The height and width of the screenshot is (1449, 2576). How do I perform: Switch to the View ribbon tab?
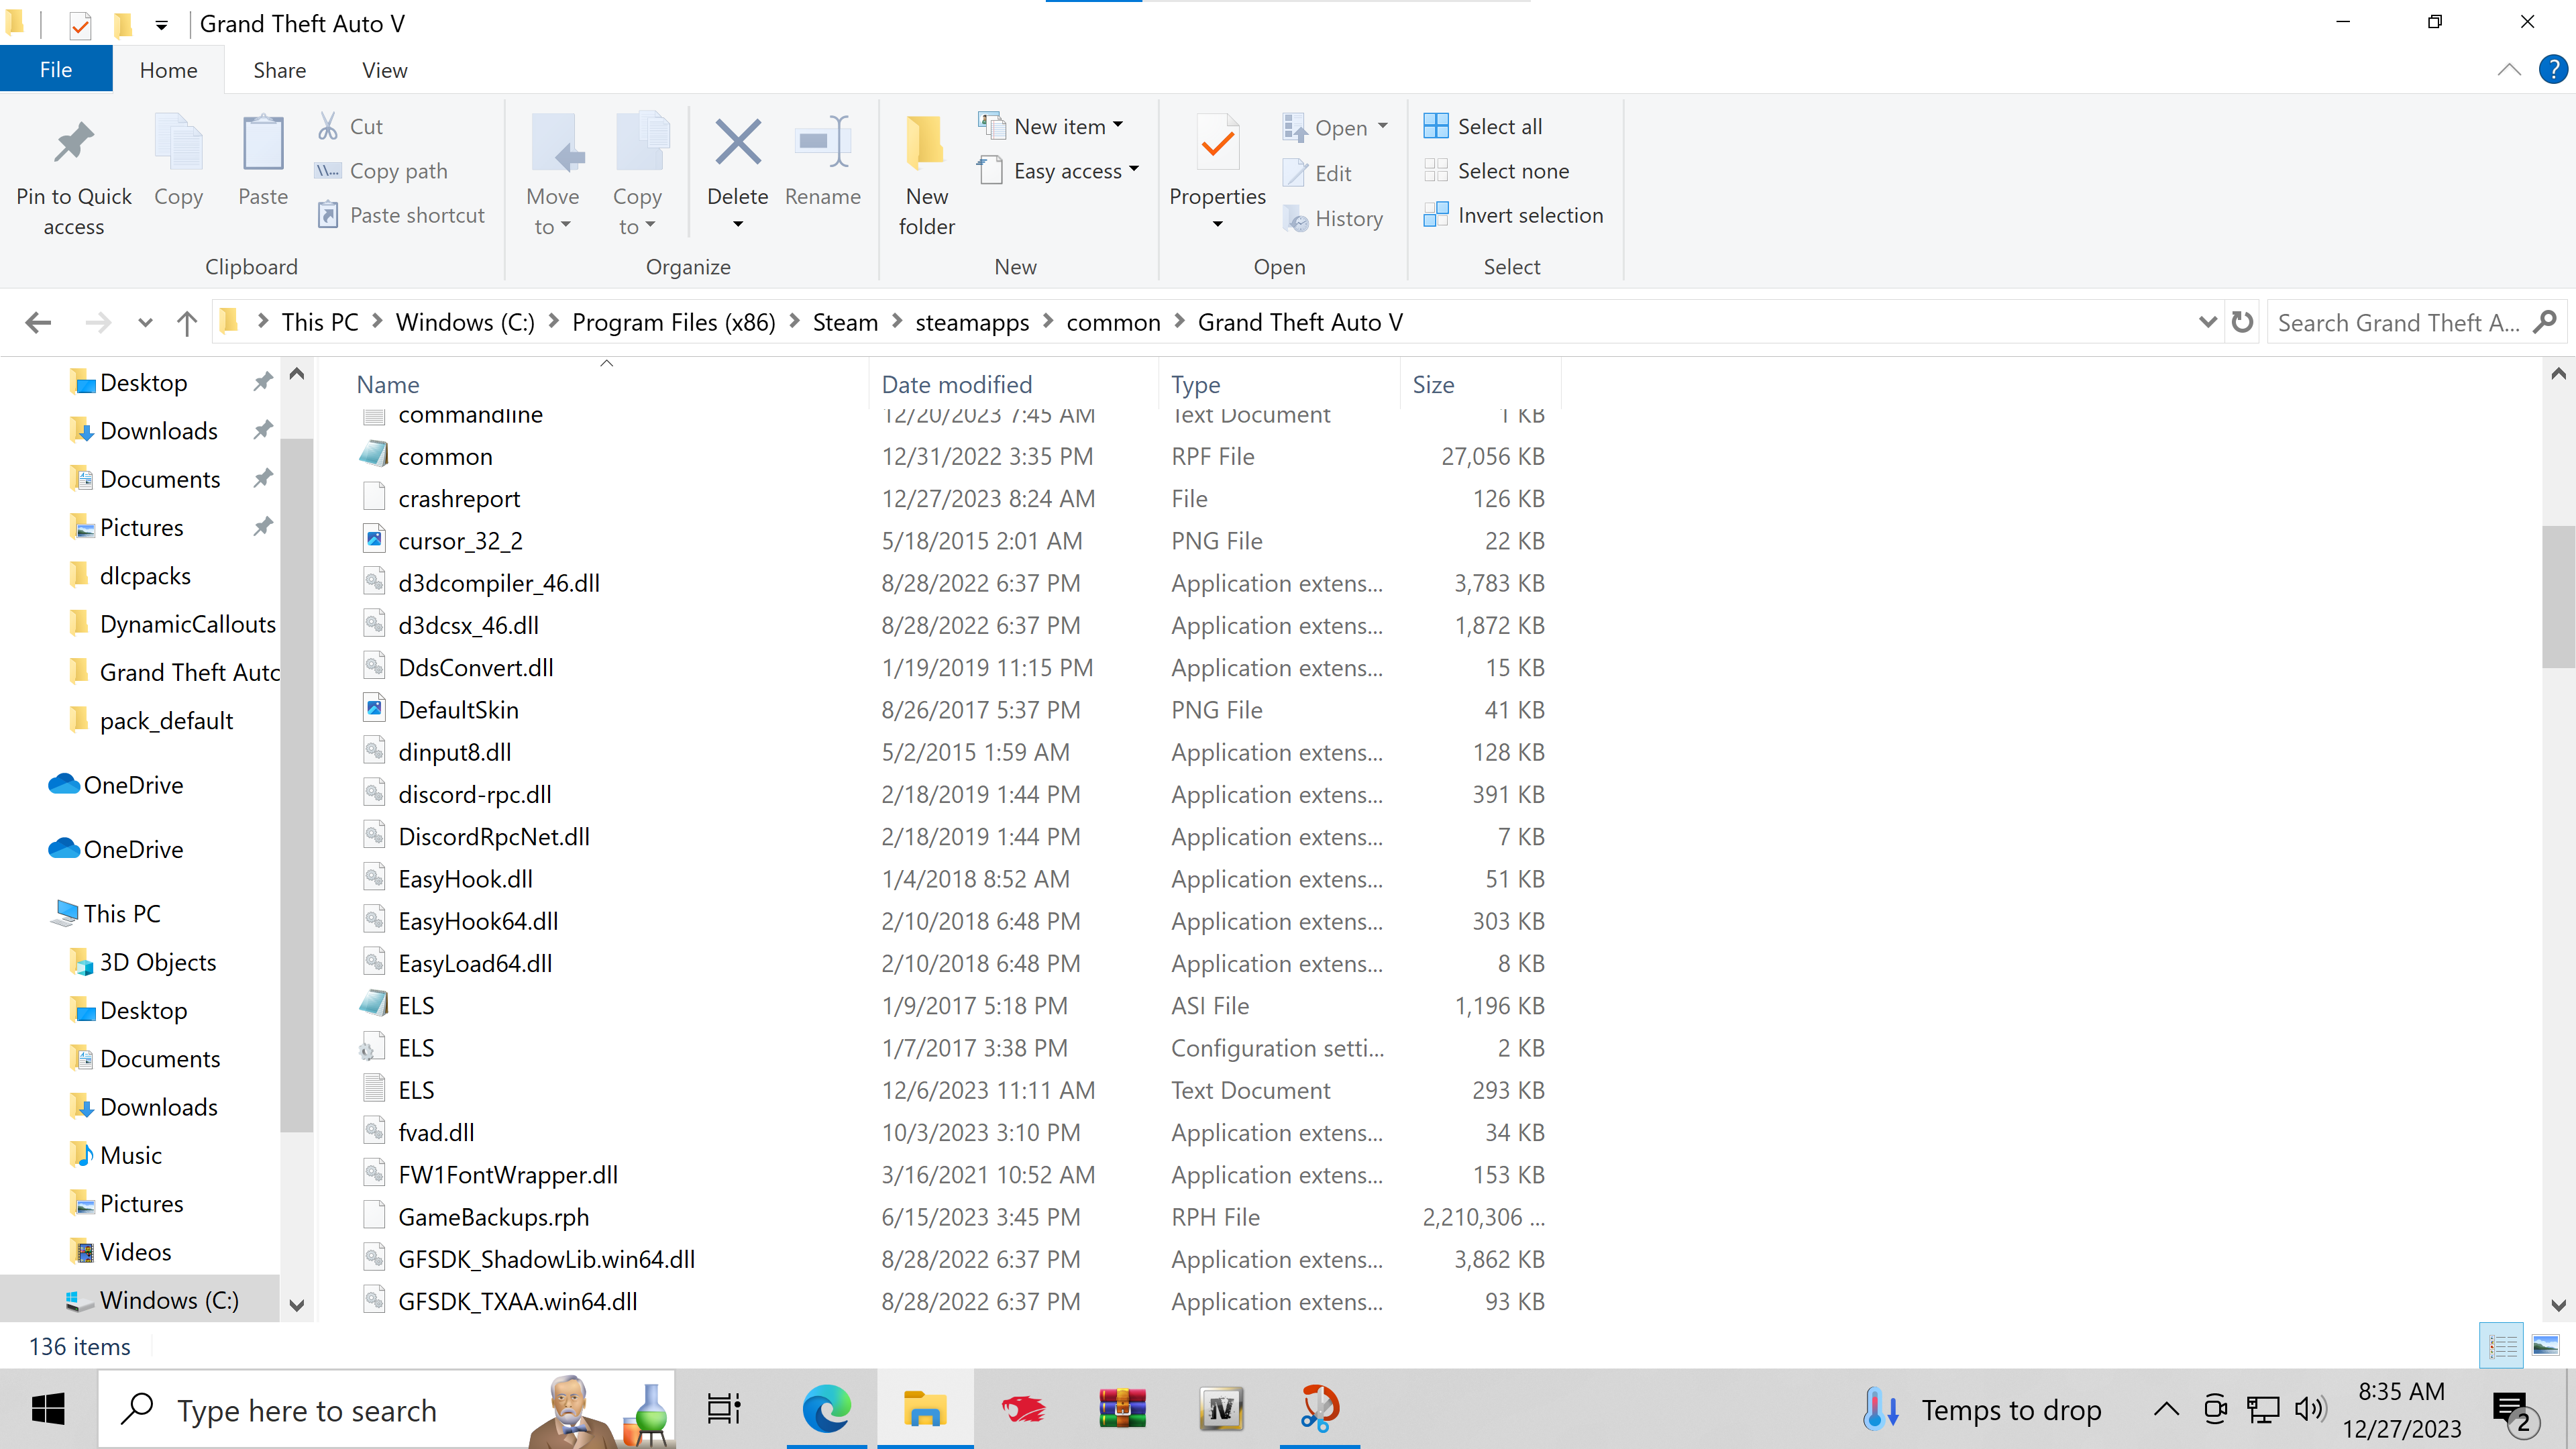[384, 70]
